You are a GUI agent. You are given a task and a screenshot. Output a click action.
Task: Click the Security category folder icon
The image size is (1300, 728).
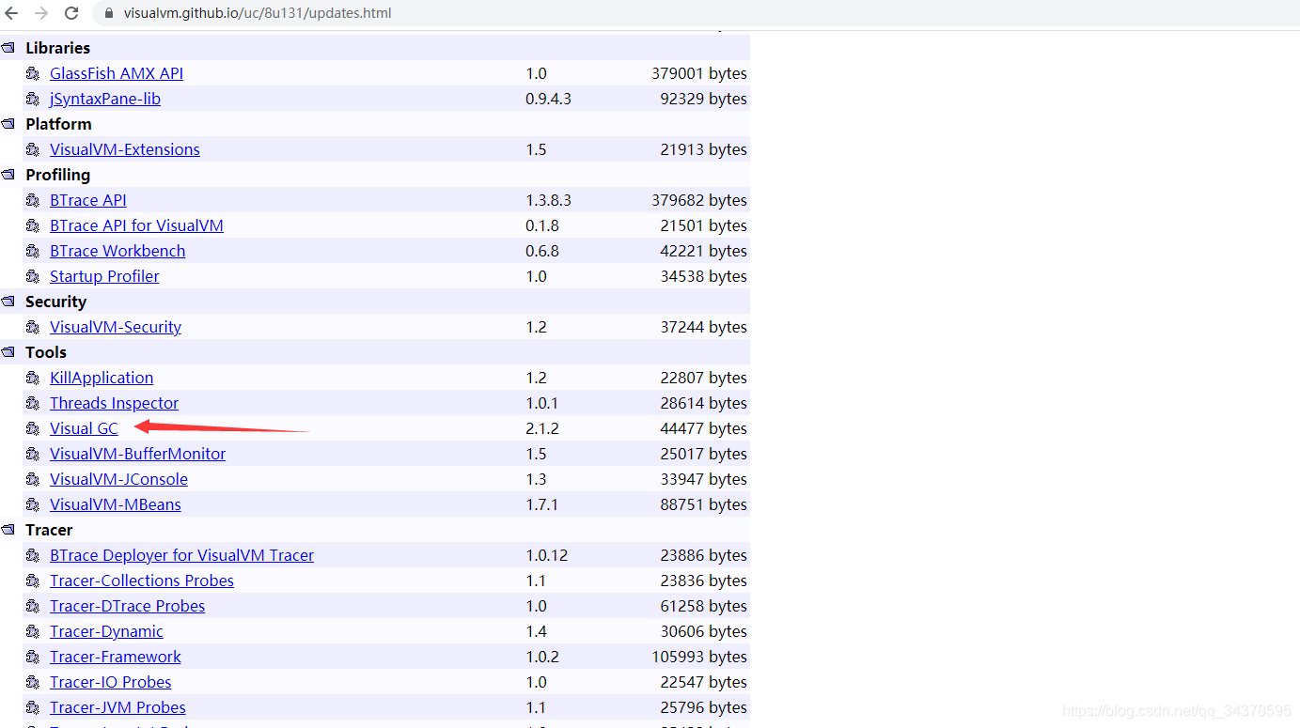coord(8,302)
